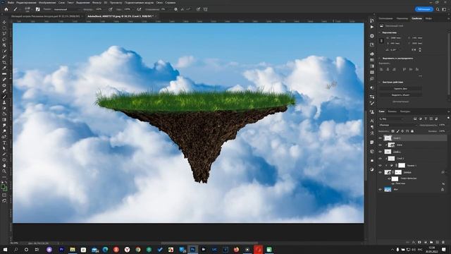Image resolution: width=451 pixels, height=254 pixels.
Task: Click the link width-height chain icon
Action: coord(382,41)
